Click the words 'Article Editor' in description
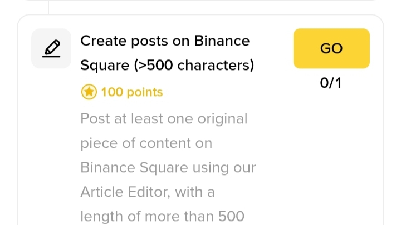Viewport: 401px width, 225px height. [125, 192]
